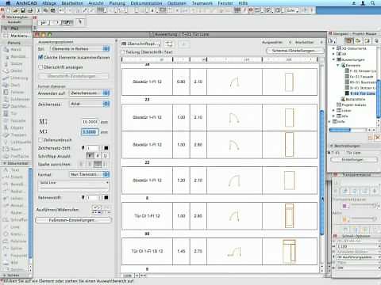Select the Treppen stair tool
This screenshot has height=285, width=381.
(x=16, y=135)
